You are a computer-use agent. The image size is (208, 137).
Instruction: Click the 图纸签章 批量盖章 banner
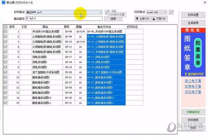193,52
